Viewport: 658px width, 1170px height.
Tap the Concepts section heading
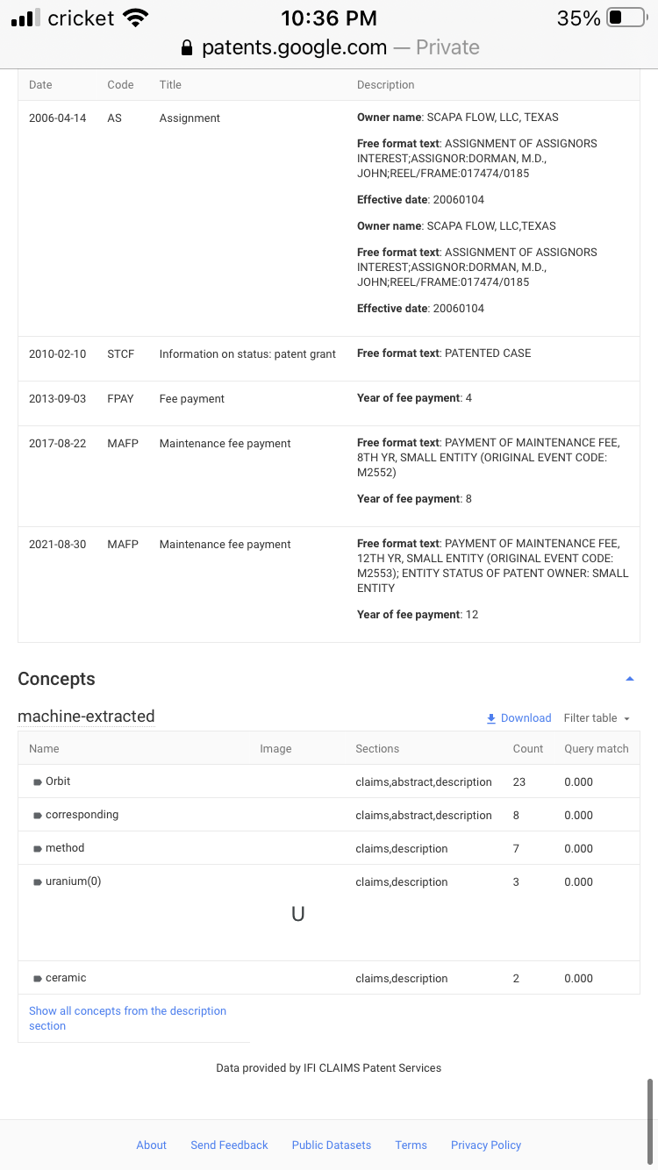click(x=56, y=679)
